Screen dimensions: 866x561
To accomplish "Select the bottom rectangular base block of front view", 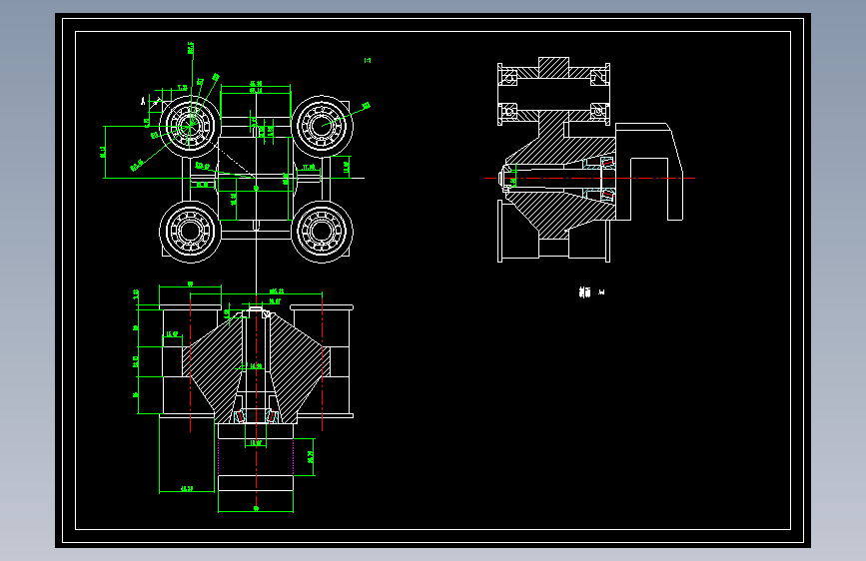I will point(256,483).
